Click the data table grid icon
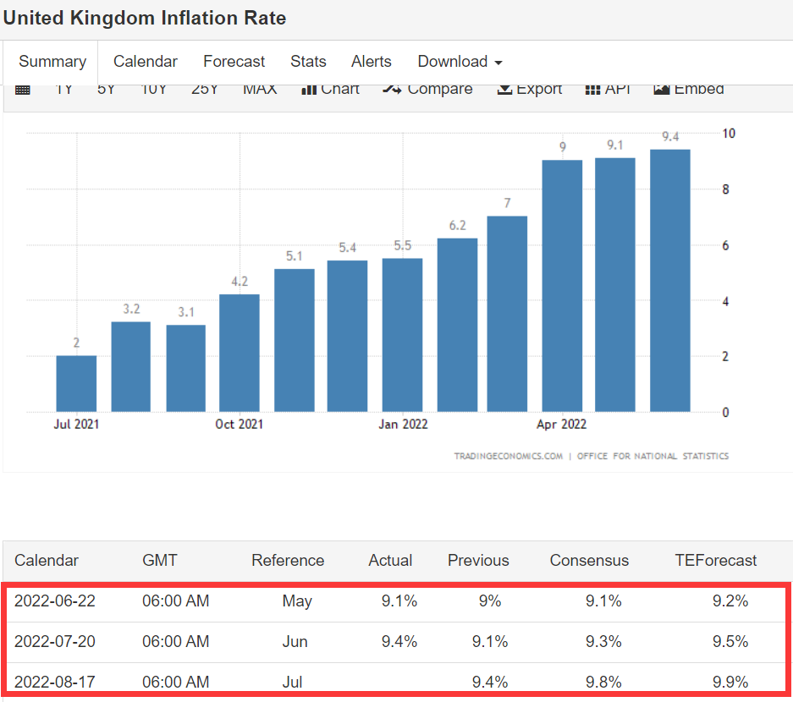Viewport: 793px width, 702px height. coord(23,90)
